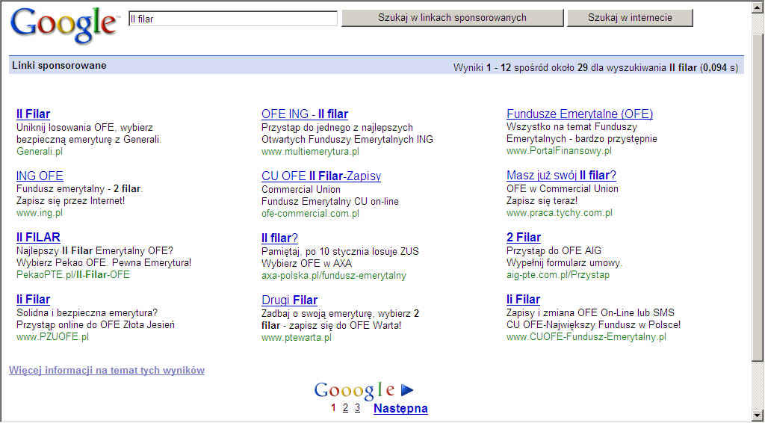The width and height of the screenshot is (765, 423).
Task: Click the Wyniki 1 - 12 results count text
Action: [595, 67]
